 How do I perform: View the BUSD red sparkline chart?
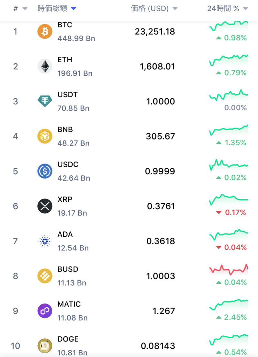coord(228,269)
